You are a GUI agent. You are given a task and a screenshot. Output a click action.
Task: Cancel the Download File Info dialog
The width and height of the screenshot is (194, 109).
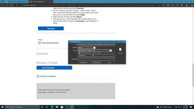pyautogui.click(x=109, y=62)
